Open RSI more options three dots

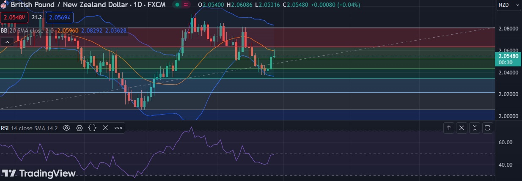[x=118, y=128]
